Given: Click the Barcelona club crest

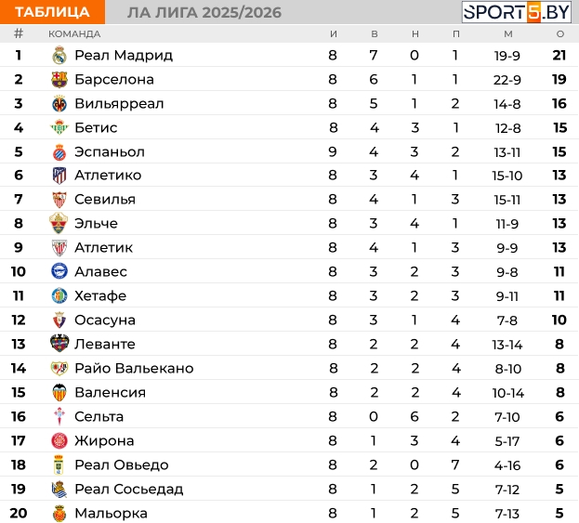Looking at the screenshot, I should (59, 79).
